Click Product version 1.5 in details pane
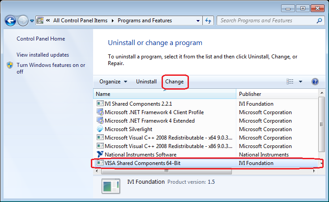The image size is (329, 202). (x=191, y=182)
